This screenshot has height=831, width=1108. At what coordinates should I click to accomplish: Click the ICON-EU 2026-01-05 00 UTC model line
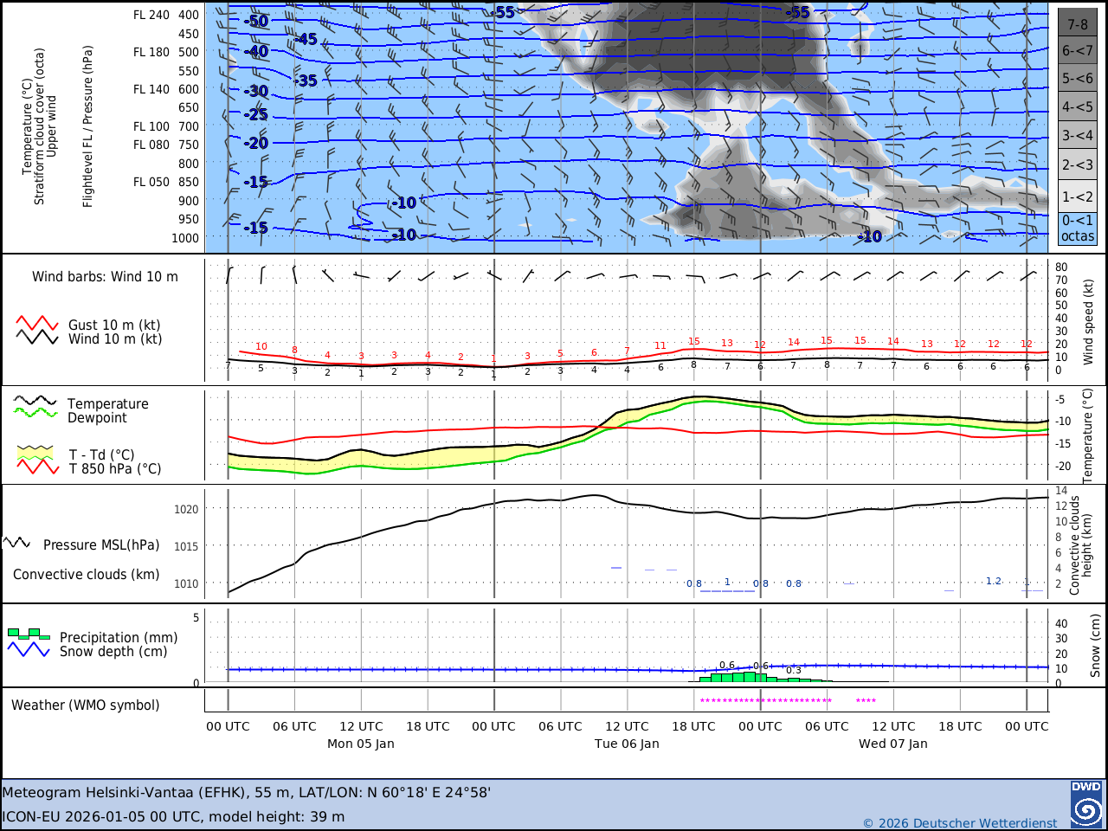point(173,816)
